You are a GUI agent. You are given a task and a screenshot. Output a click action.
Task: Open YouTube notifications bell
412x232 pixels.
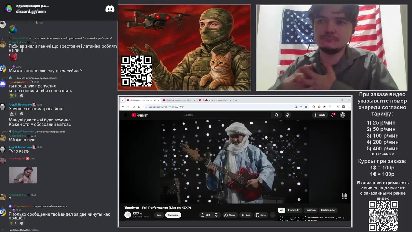[333, 115]
